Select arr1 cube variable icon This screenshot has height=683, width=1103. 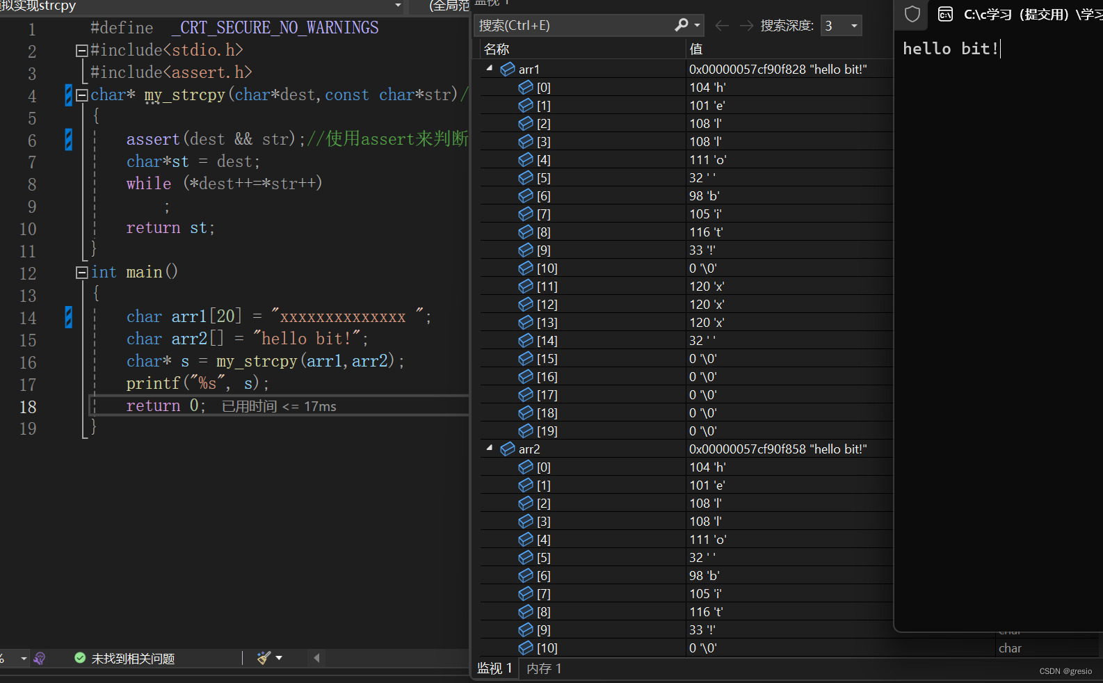click(508, 69)
